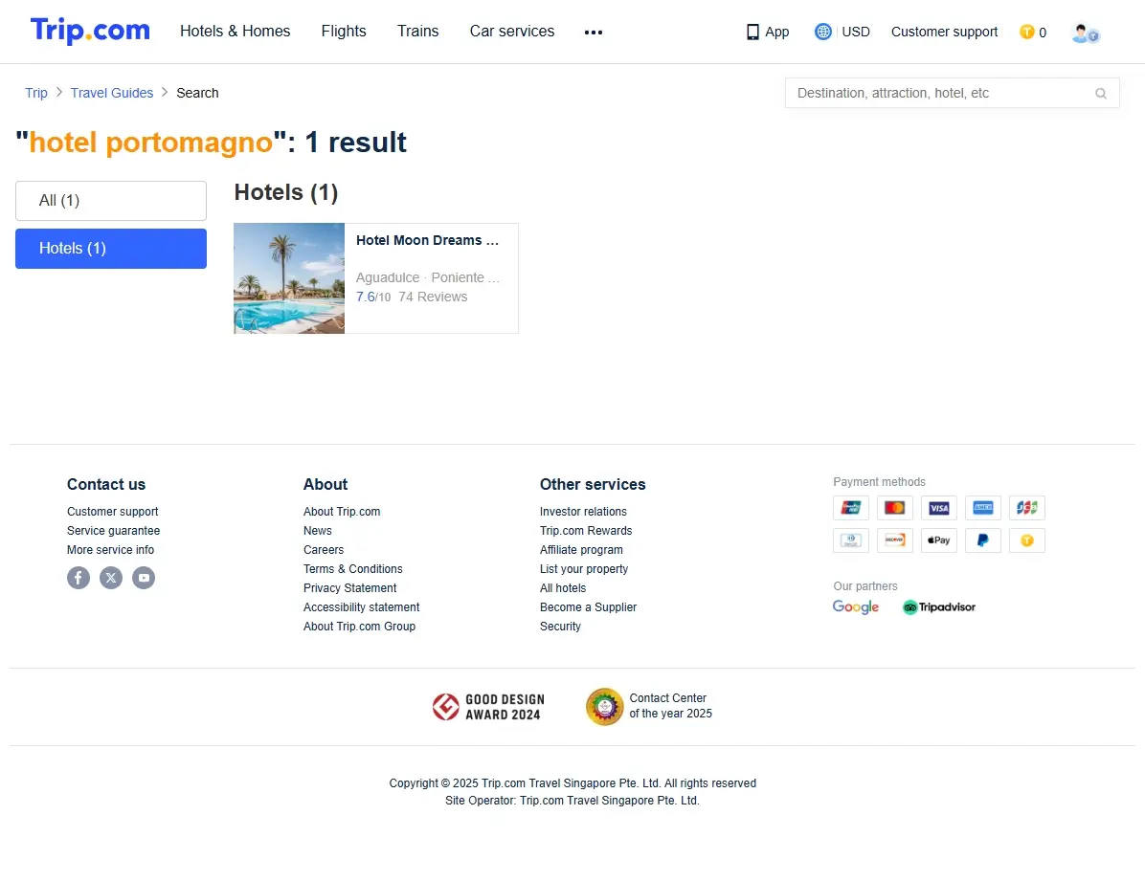Click the American Express payment icon
1145x881 pixels.
983,508
